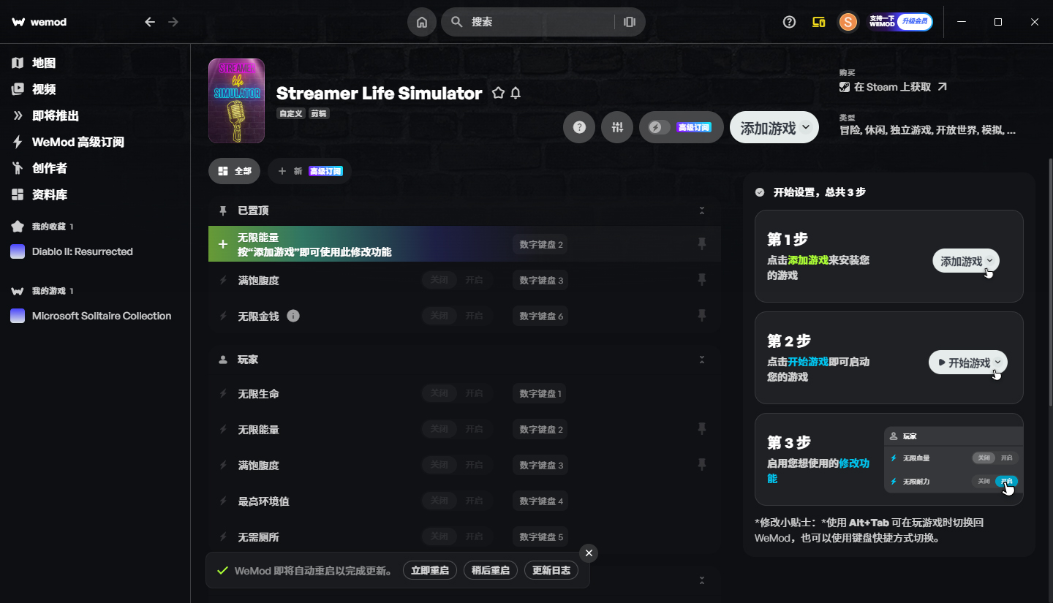Click the plus icon on pinned 无限能量

[x=223, y=244]
